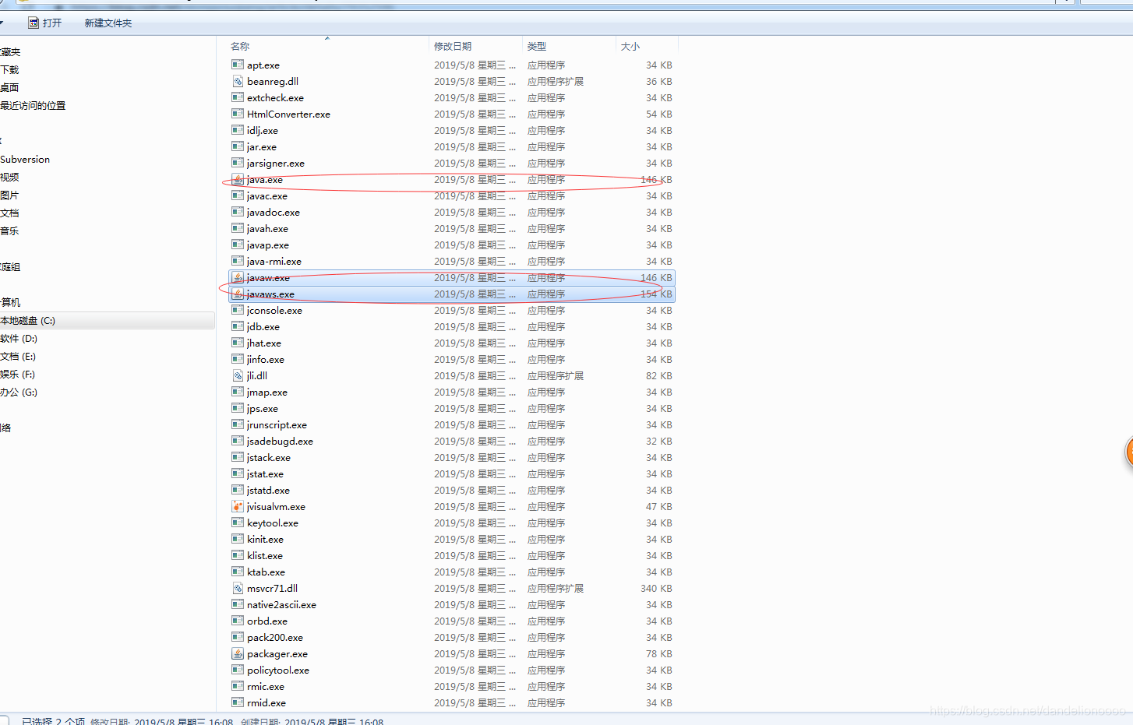Screen dimensions: 1133x725
Task: Select 本地磁盘 (C:) drive
Action: [x=28, y=321]
